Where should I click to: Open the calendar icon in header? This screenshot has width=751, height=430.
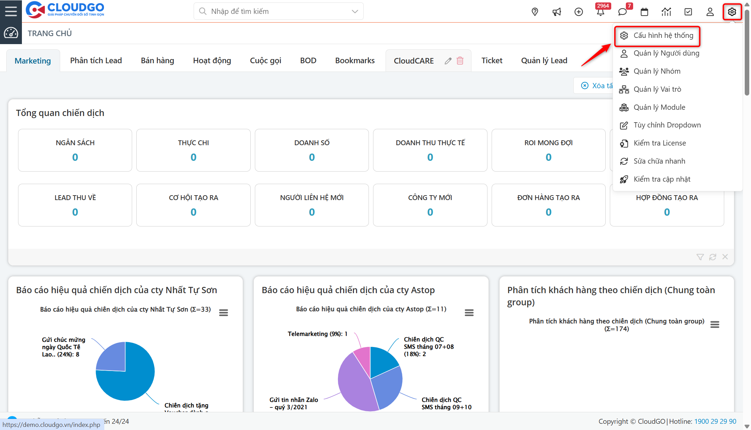644,12
